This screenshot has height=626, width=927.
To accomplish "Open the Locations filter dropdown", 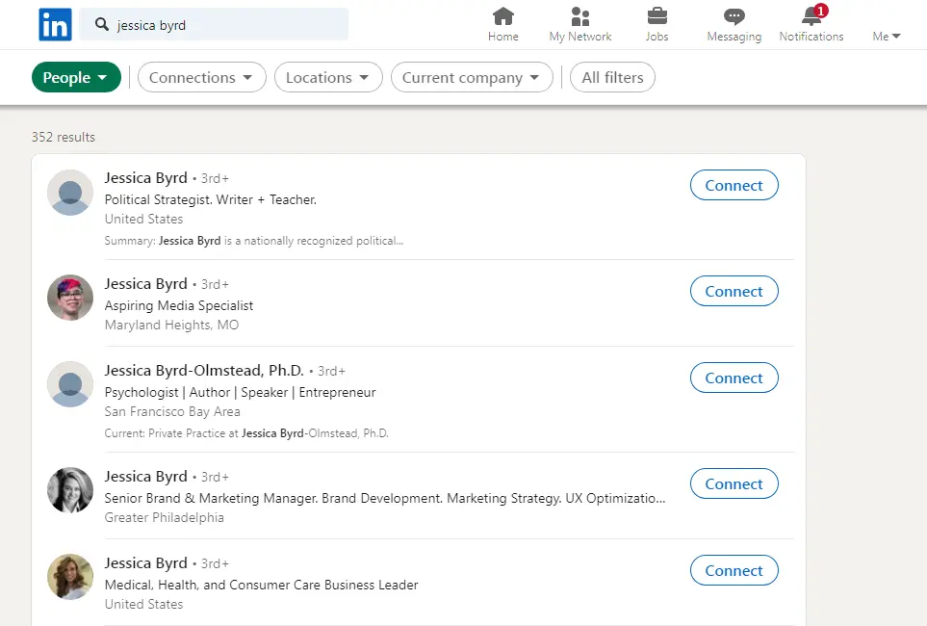I will coord(328,77).
